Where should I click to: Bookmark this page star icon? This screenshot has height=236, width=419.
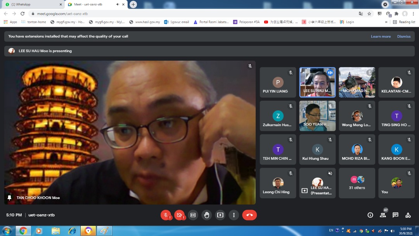[x=369, y=14]
